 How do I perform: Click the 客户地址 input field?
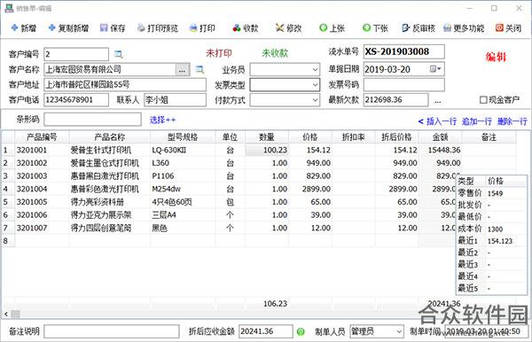(125, 85)
